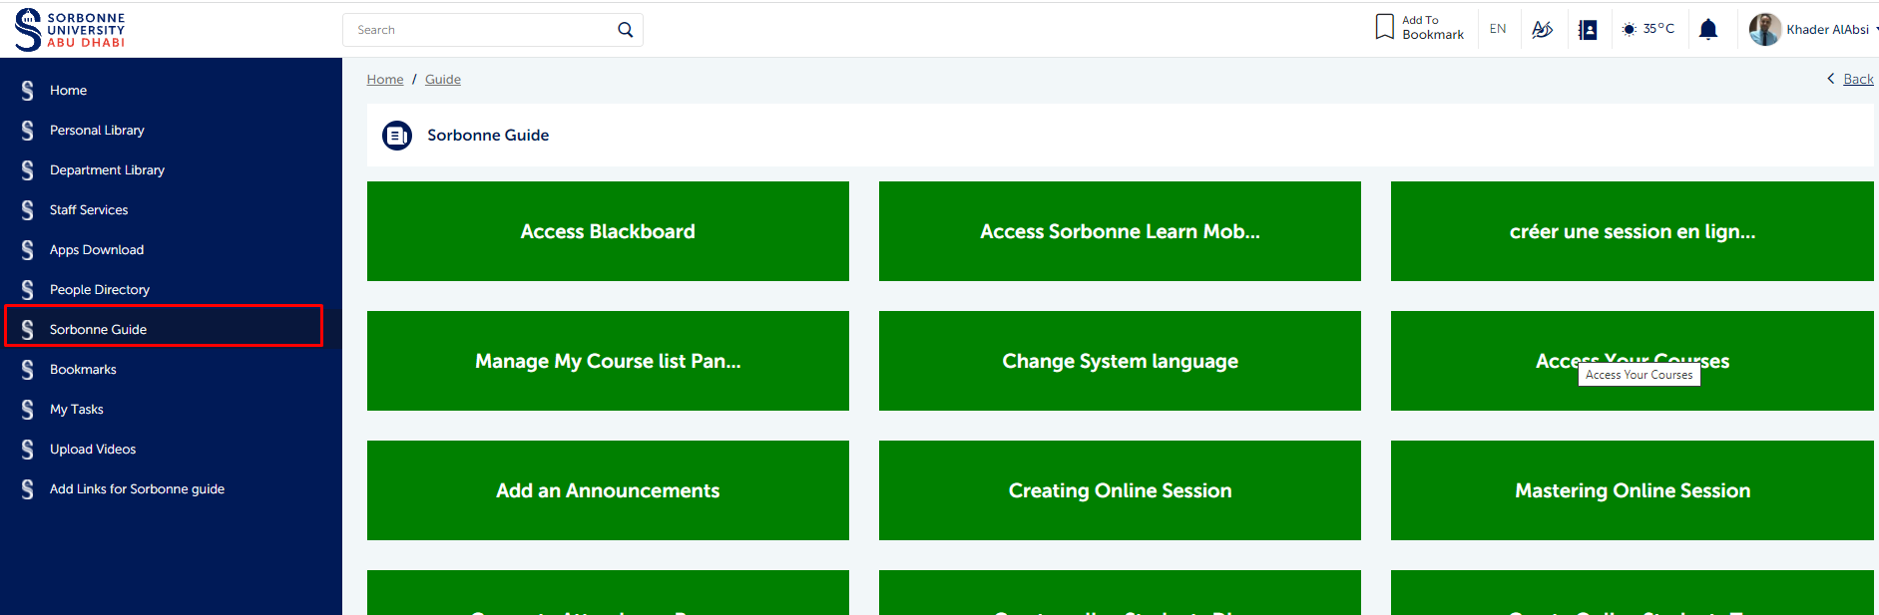Click the S icon beside Bookmarks
Screen dimensions: 1879x615
pyautogui.click(x=28, y=370)
